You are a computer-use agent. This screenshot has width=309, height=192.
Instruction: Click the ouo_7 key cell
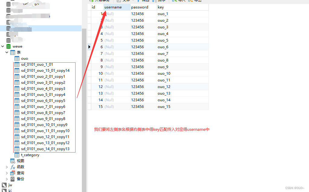click(183, 54)
